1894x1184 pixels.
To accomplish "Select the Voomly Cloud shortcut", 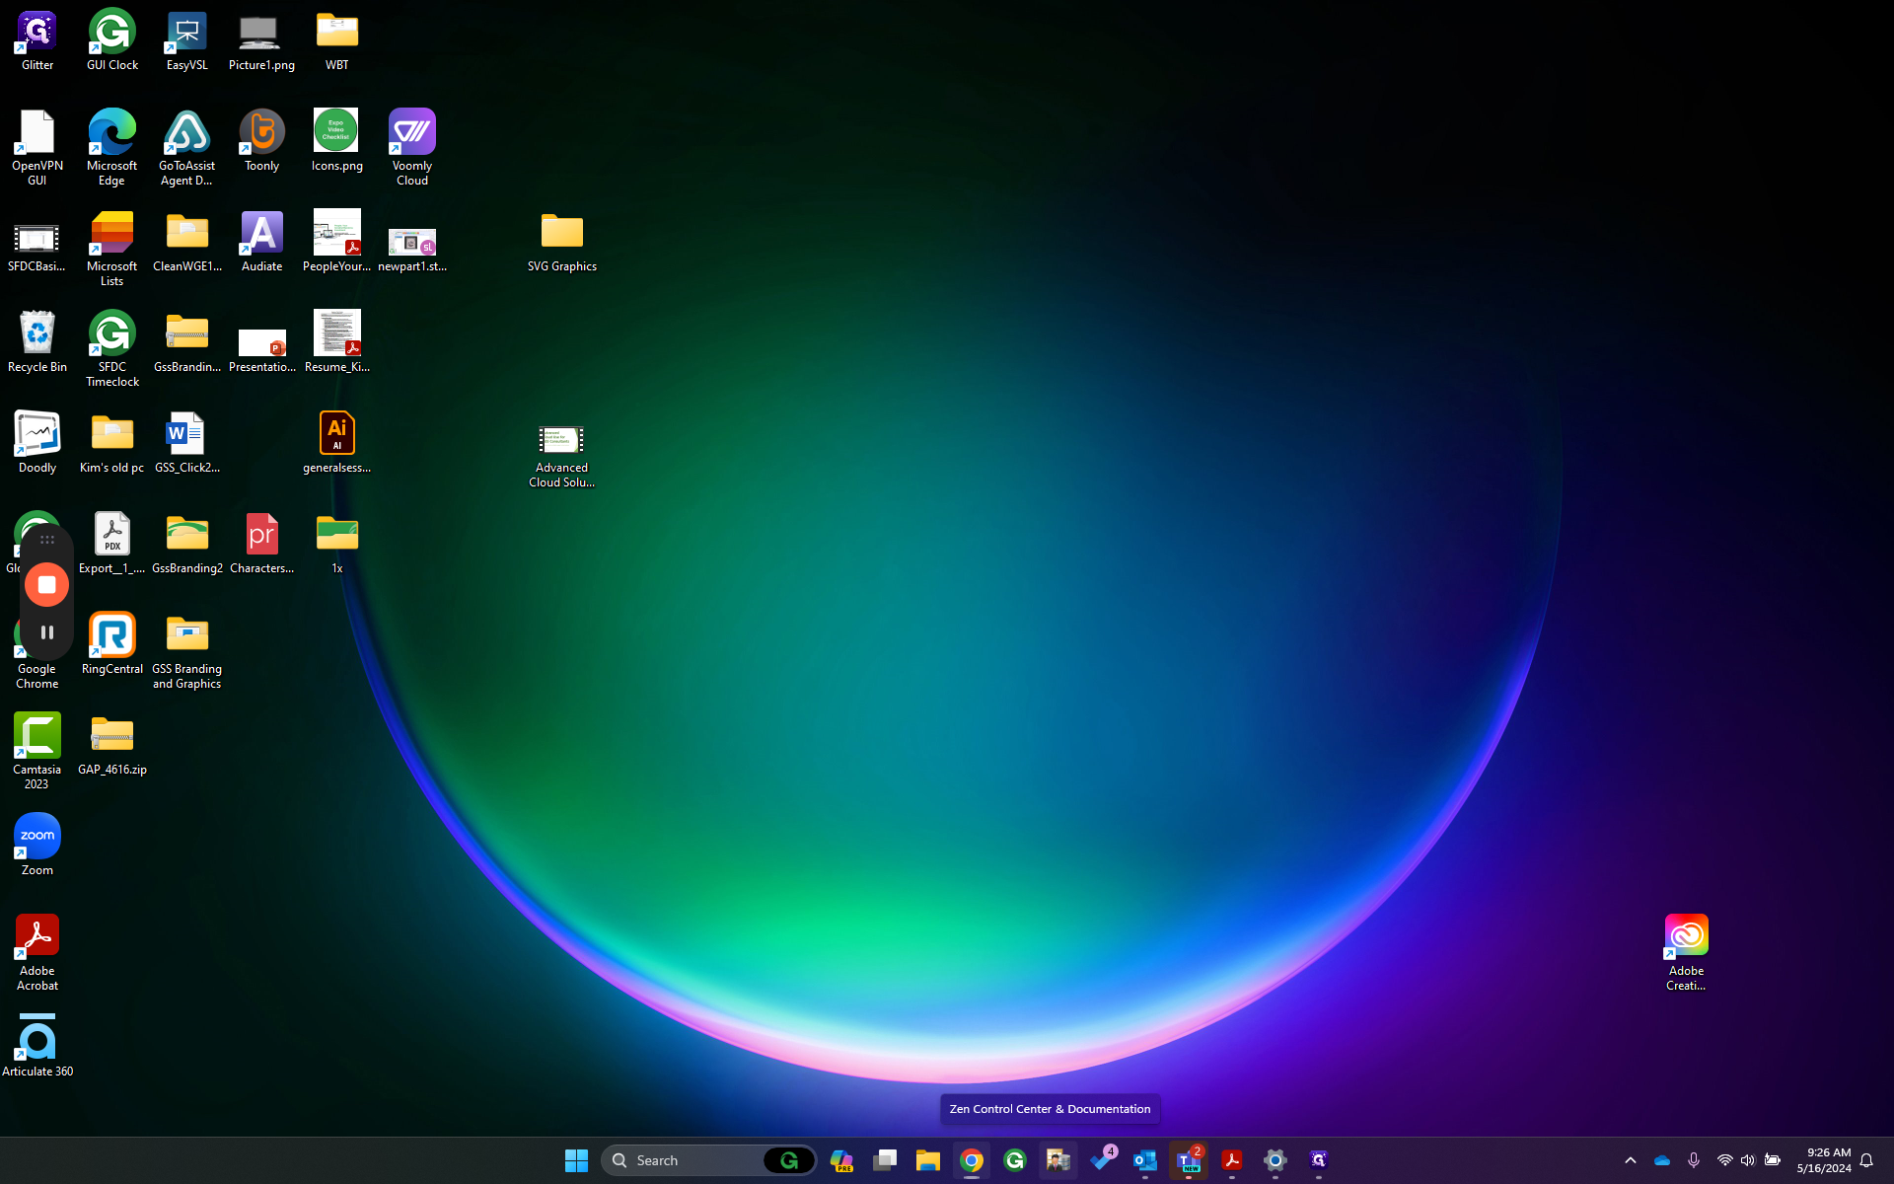I will 412,147.
